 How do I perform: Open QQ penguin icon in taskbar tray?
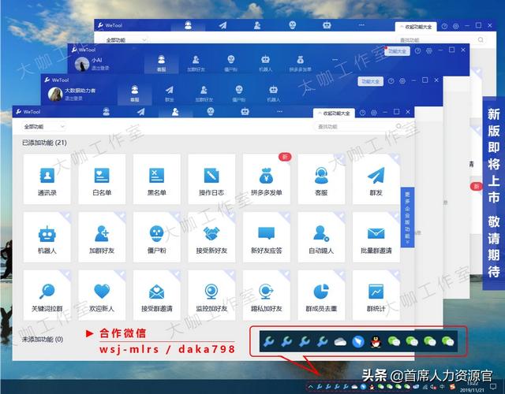tap(372, 387)
